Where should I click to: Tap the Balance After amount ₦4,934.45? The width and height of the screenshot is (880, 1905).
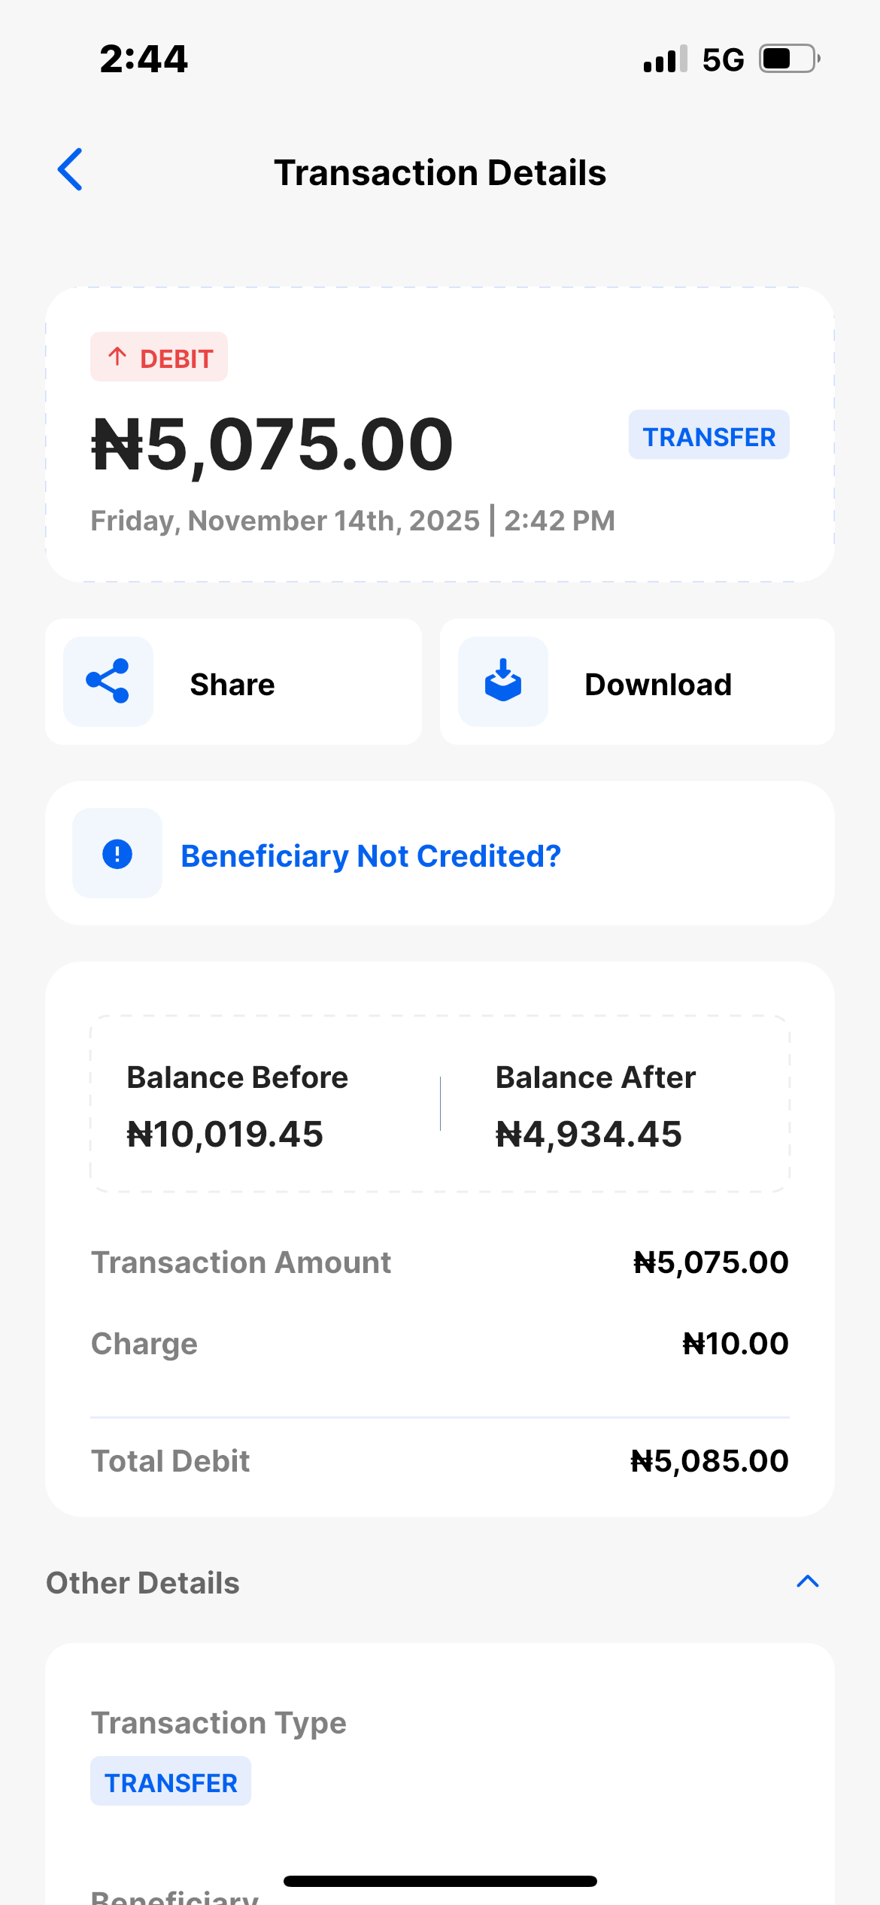pos(589,1135)
